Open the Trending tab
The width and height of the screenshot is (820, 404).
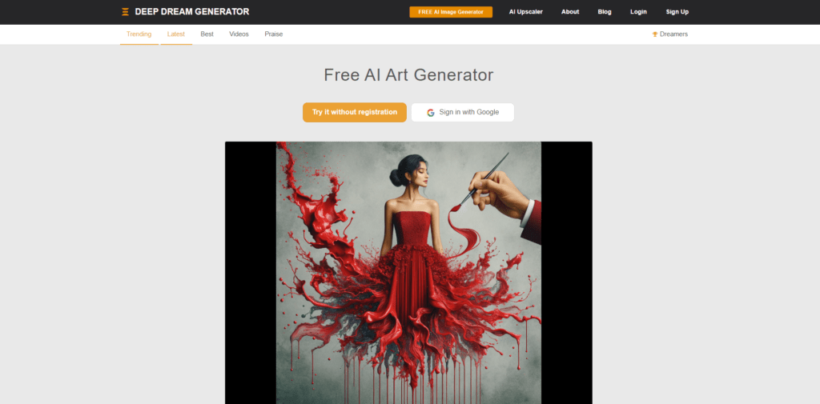tap(139, 34)
